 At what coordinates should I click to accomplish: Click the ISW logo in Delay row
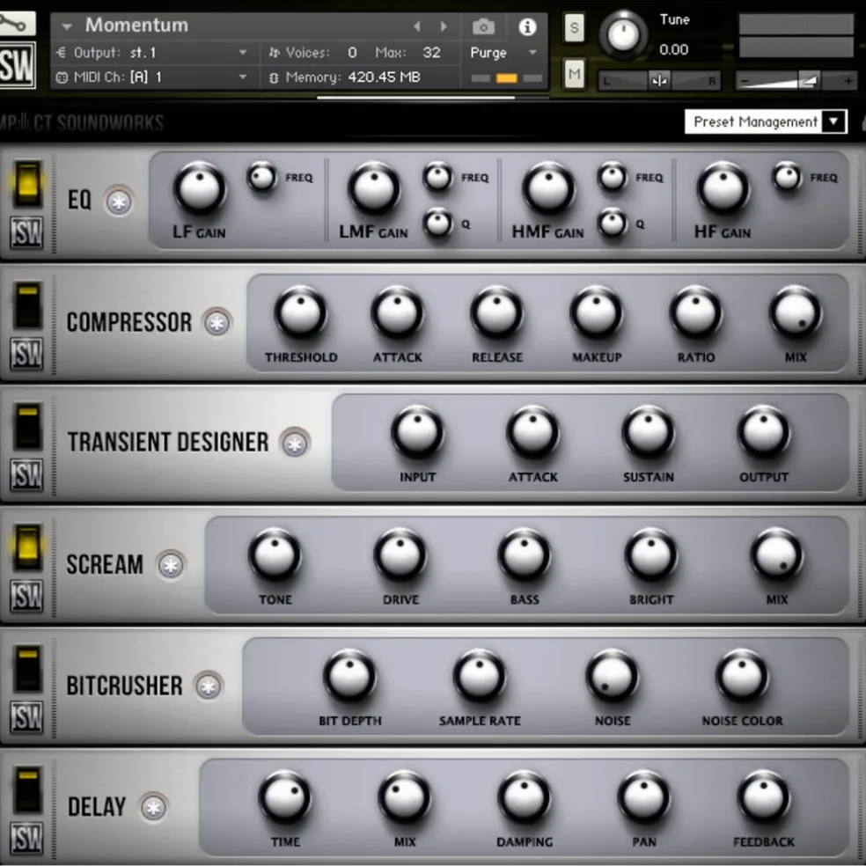pos(26,838)
